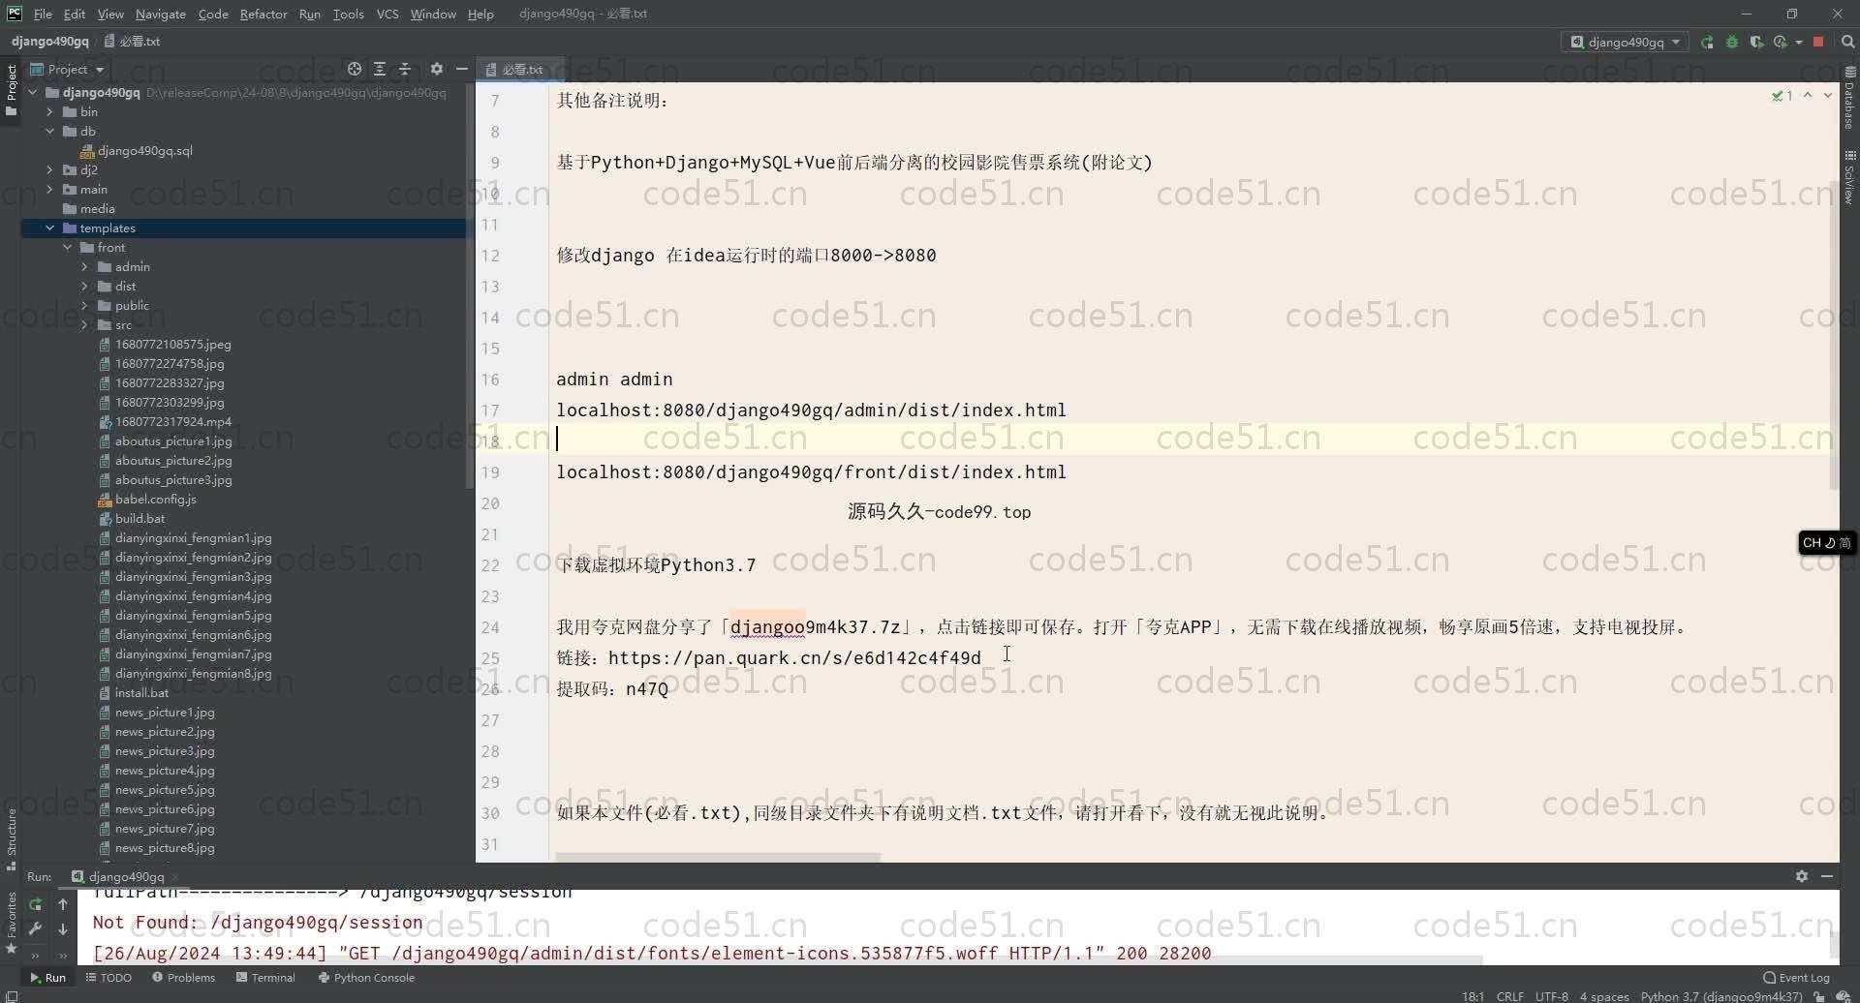This screenshot has width=1860, height=1003.
Task: Click the Profile run icon
Action: click(x=1780, y=43)
